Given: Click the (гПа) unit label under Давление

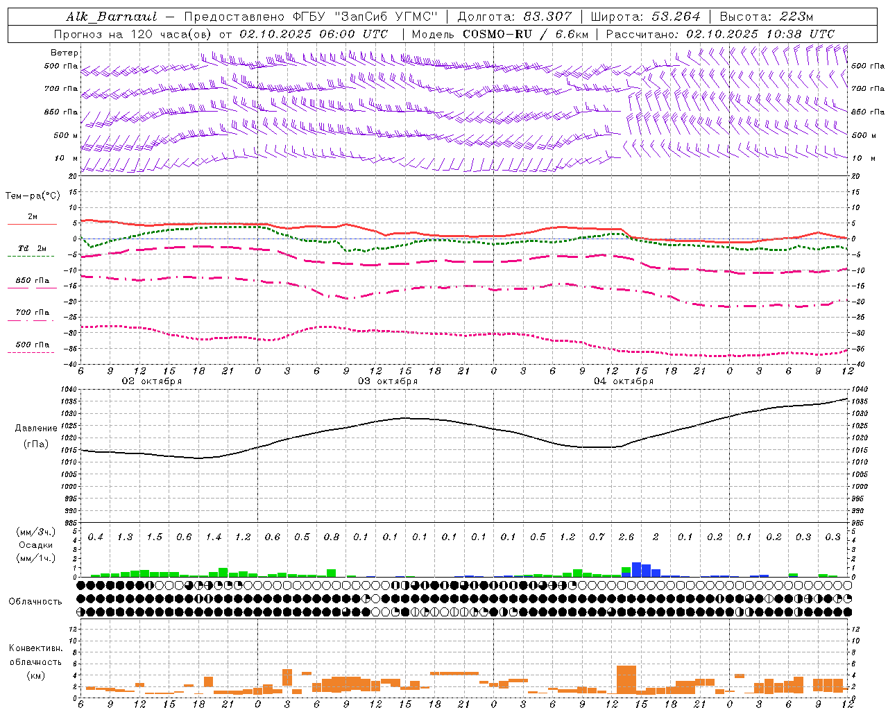Looking at the screenshot, I should coord(36,444).
